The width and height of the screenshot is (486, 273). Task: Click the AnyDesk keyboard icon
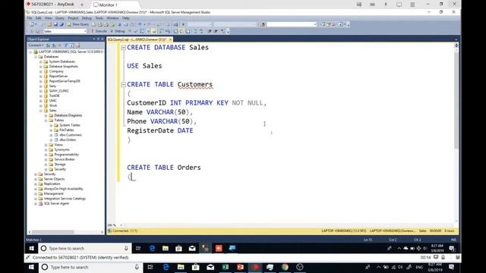[372, 5]
